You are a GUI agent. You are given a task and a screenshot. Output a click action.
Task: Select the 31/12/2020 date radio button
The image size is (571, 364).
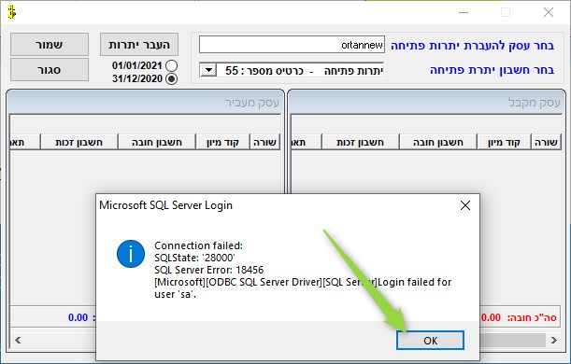coord(172,78)
